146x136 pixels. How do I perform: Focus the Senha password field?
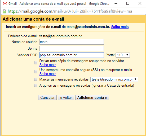(x=72, y=48)
